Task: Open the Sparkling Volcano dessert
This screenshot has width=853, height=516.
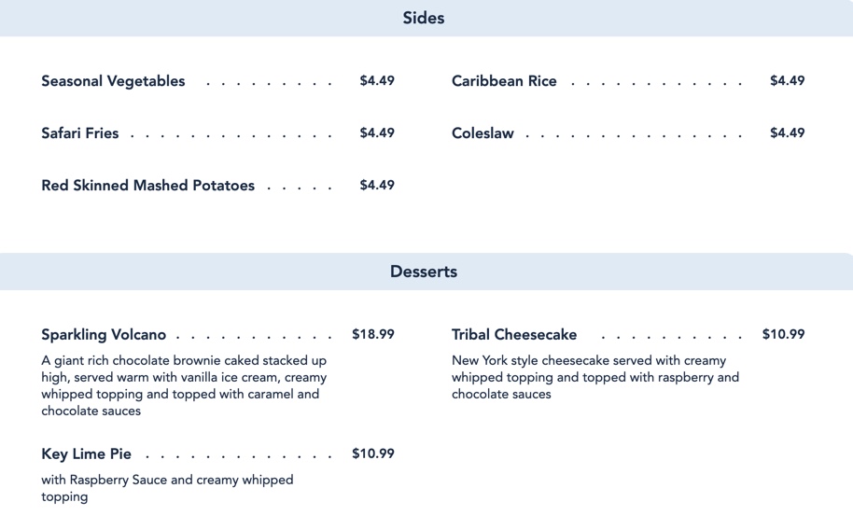Action: click(x=104, y=335)
